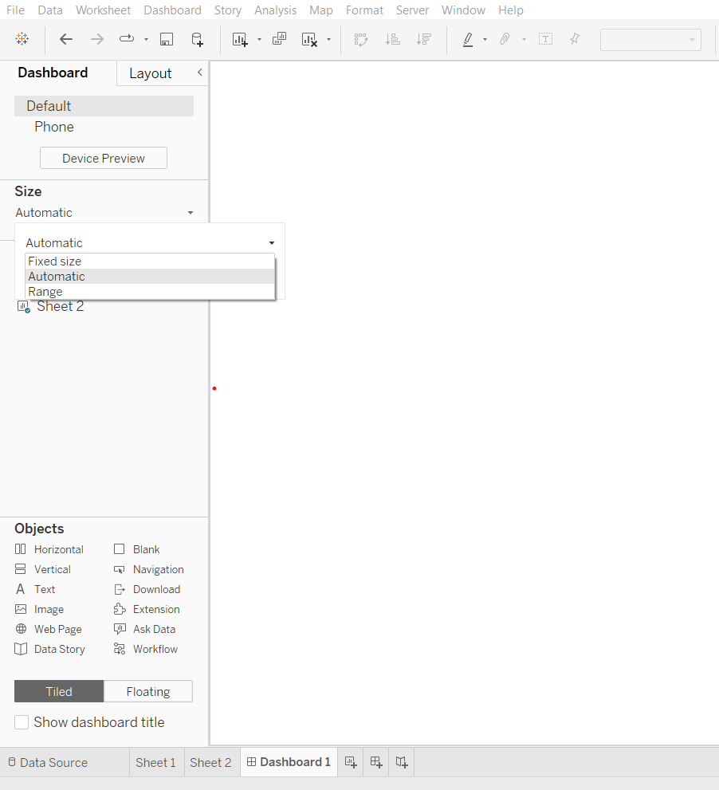Screen dimensions: 719x790
Task: Open the Analysis menu
Action: (275, 10)
